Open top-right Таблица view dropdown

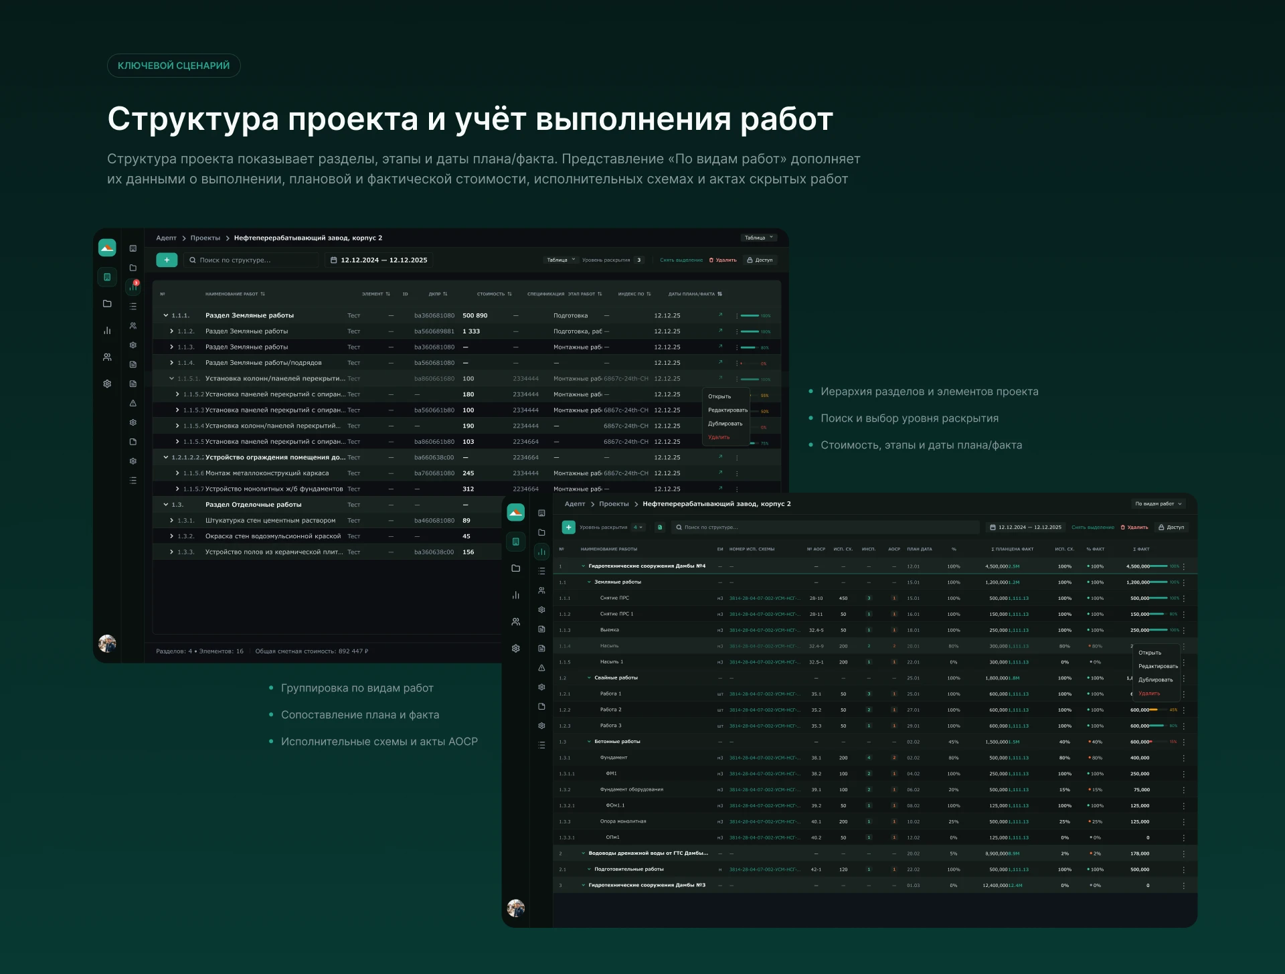coord(759,238)
